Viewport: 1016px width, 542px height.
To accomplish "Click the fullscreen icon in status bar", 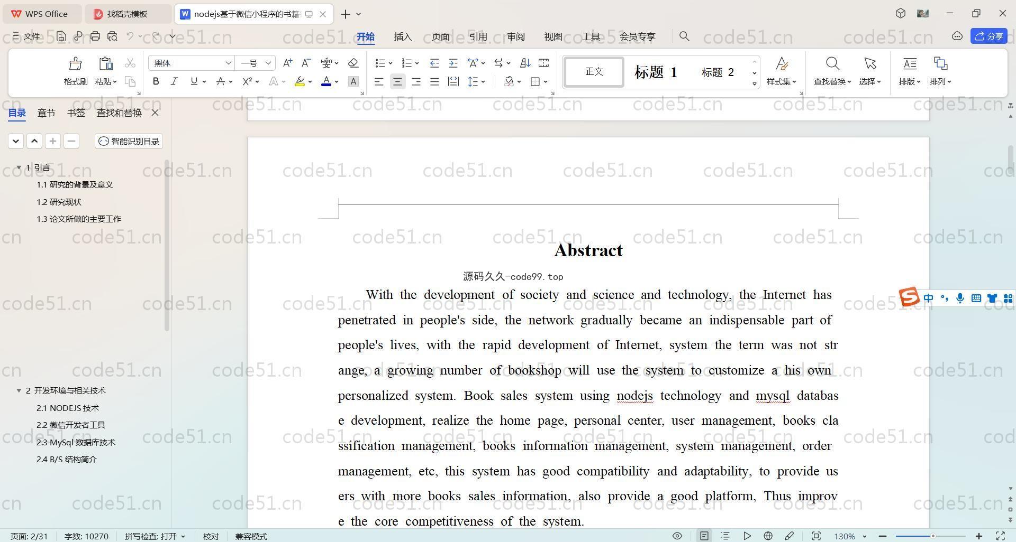I will tap(1000, 536).
